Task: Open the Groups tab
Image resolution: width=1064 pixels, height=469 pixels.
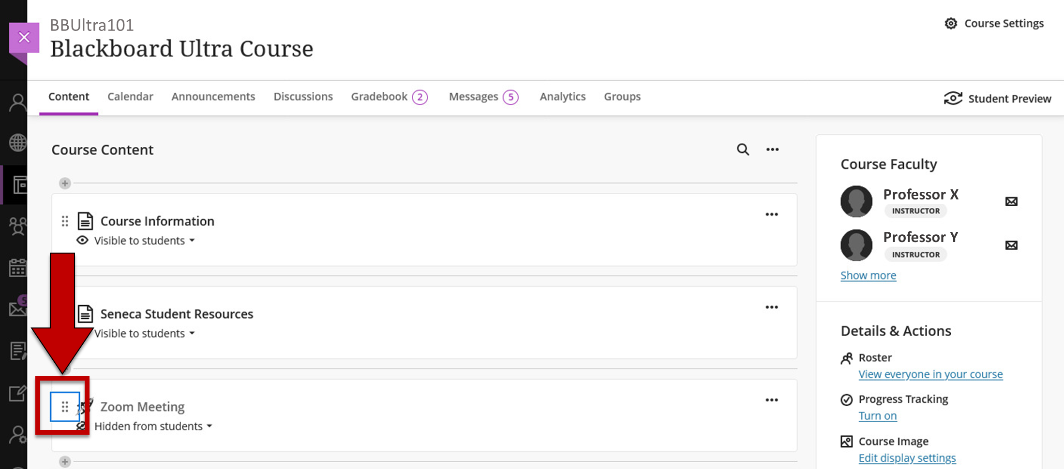Action: [622, 97]
